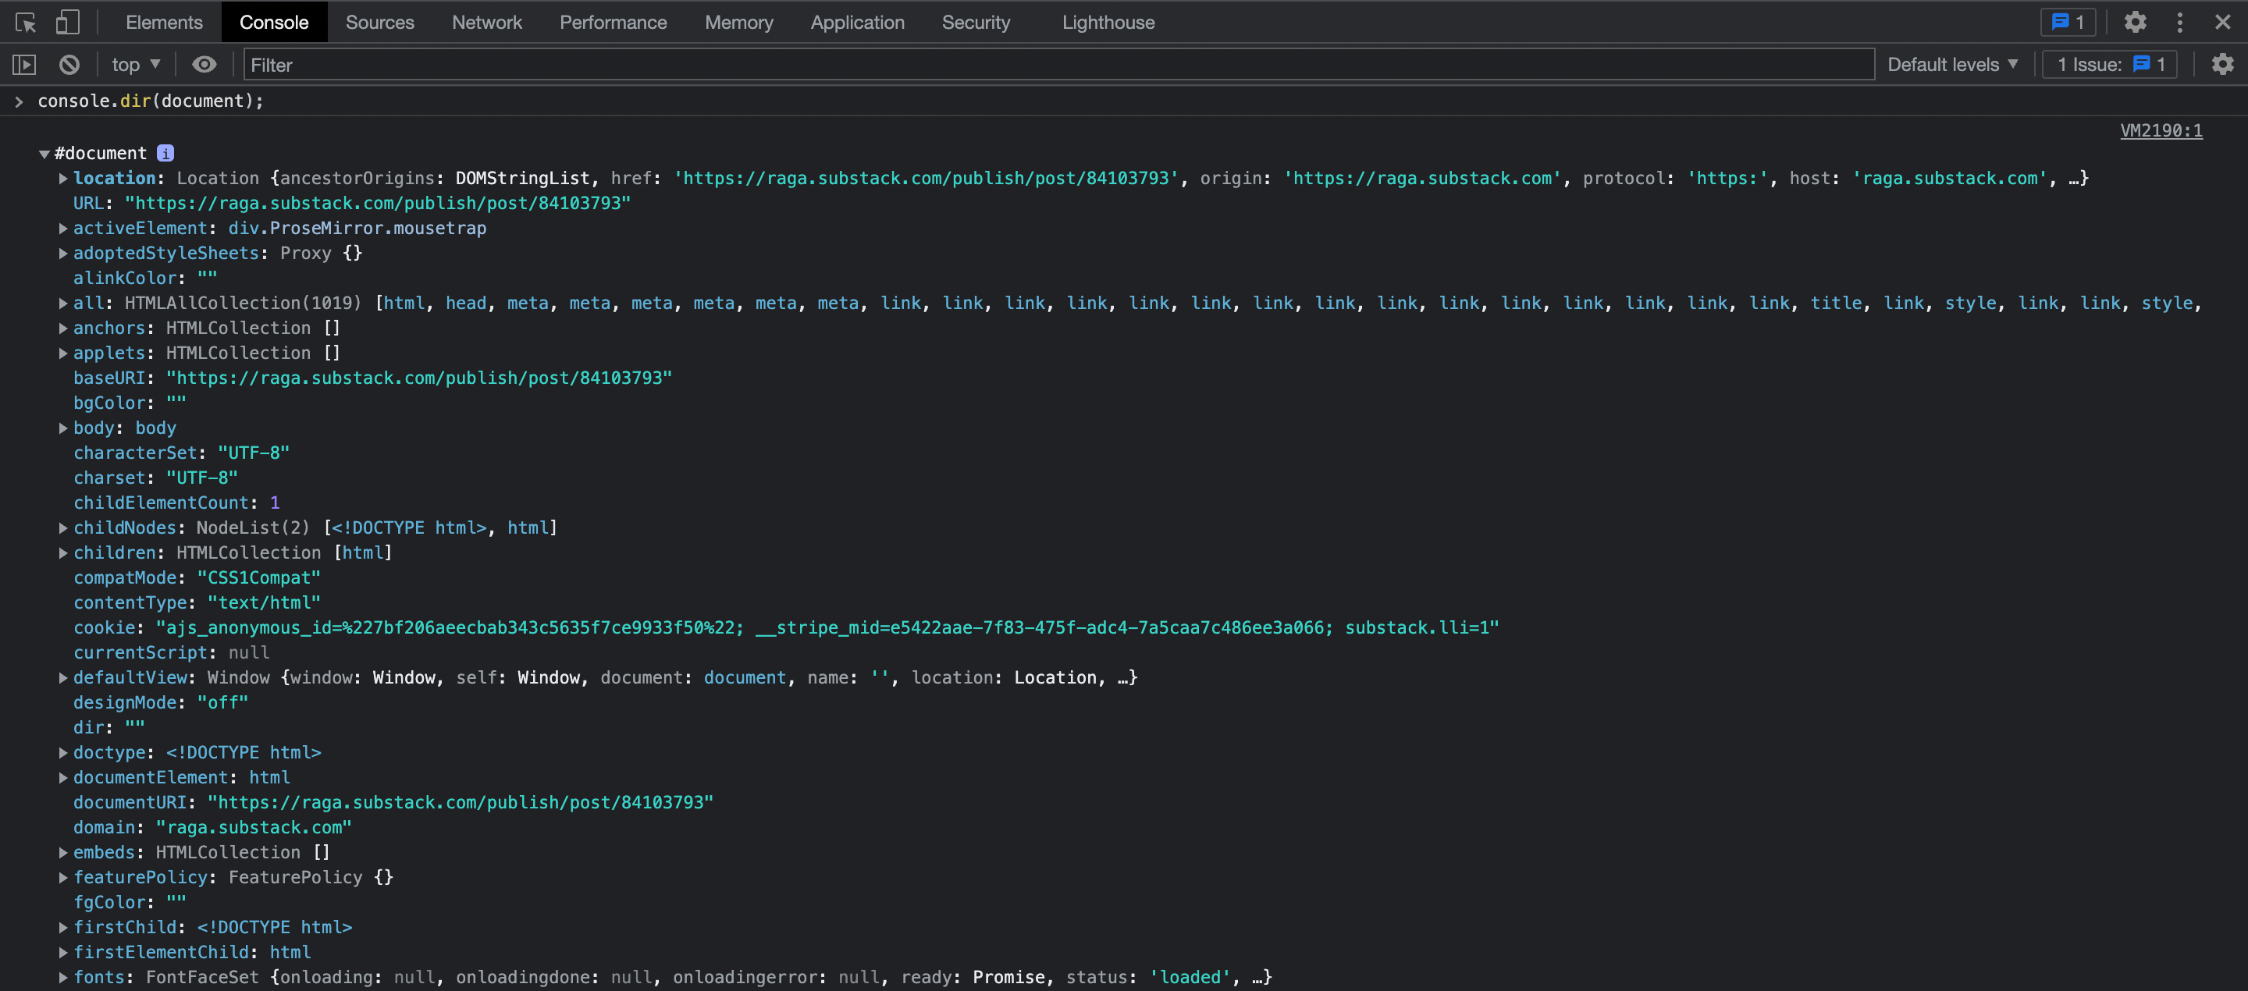Create a live expression with eye icon

[205, 64]
